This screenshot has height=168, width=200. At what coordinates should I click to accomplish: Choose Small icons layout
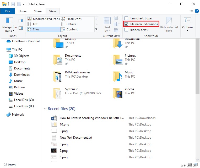click(71, 19)
